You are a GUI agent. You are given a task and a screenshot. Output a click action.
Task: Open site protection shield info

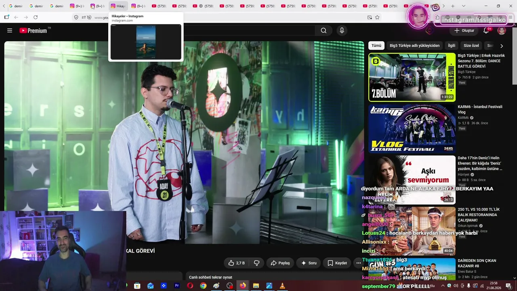76,17
